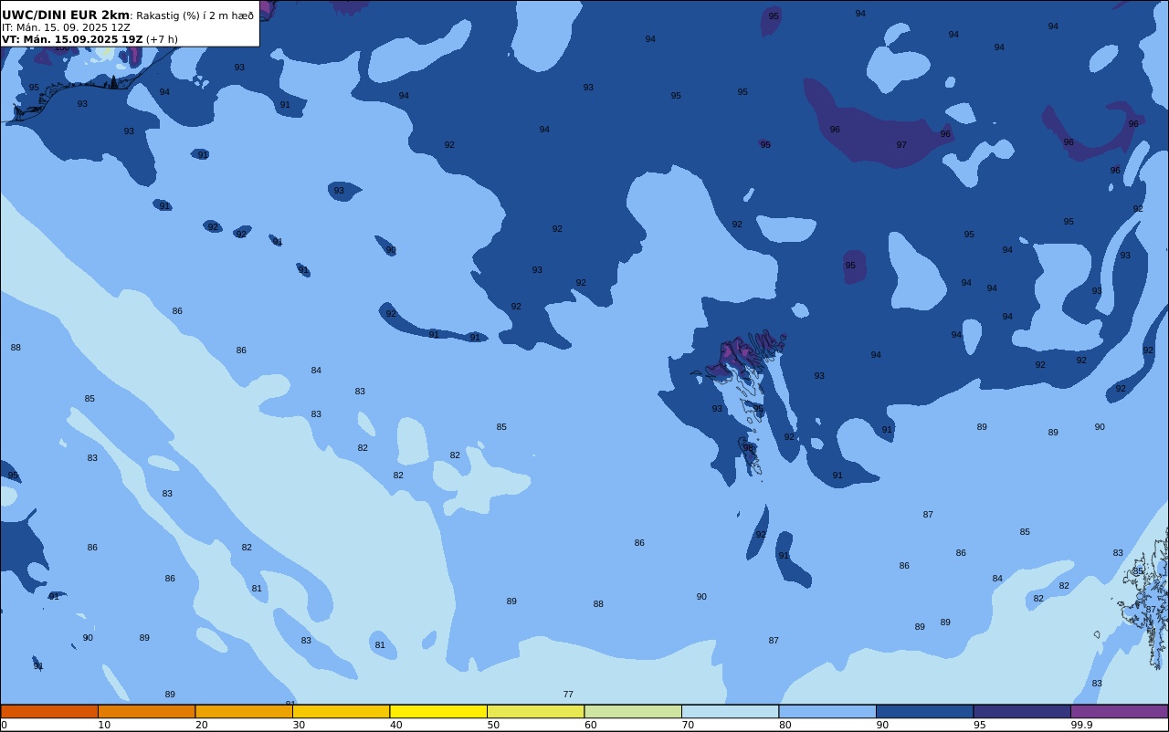Viewport: 1169px width, 732px height.
Task: Click the legend tick label "70"
Action: [x=688, y=725]
